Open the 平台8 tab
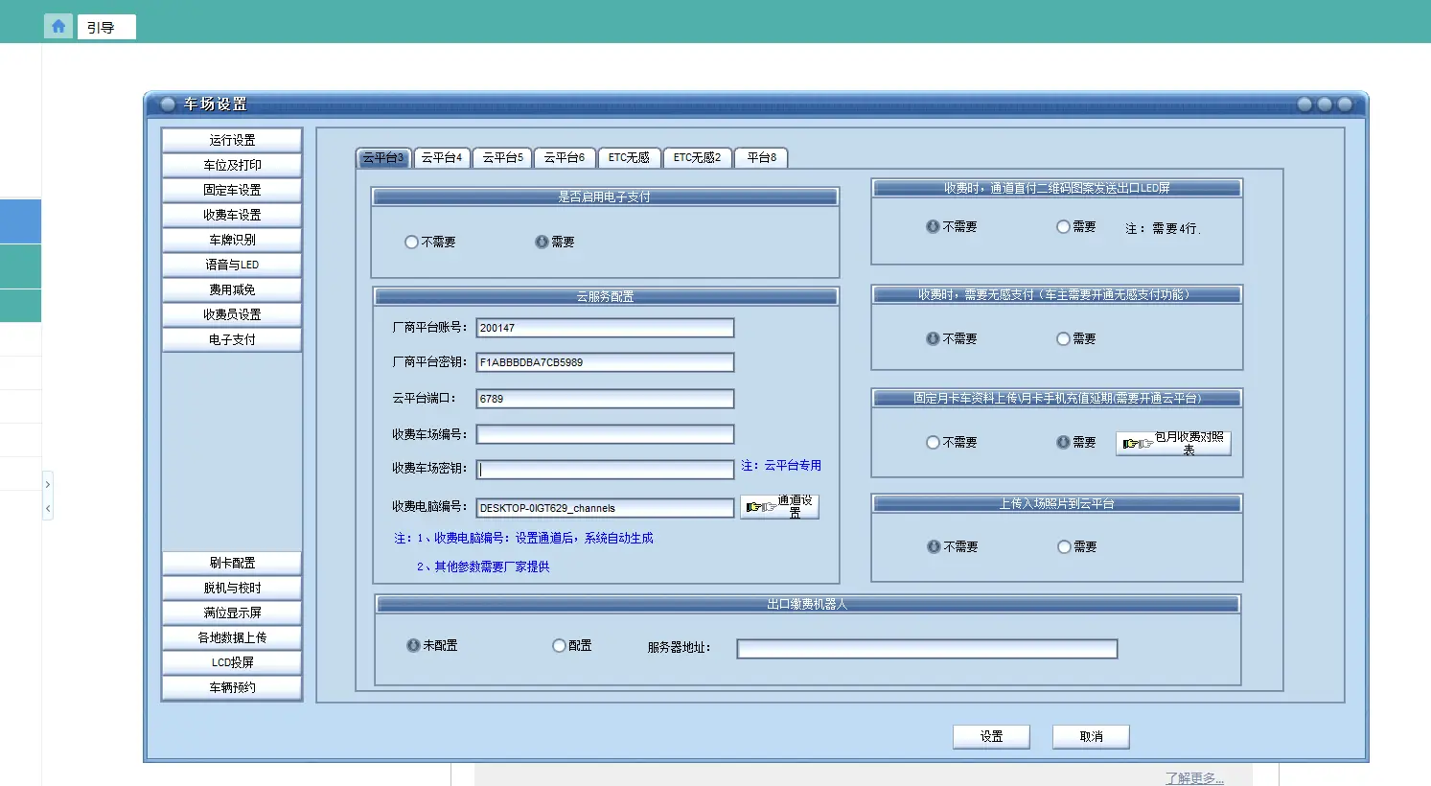Screen dimensions: 1431x786 [x=761, y=157]
